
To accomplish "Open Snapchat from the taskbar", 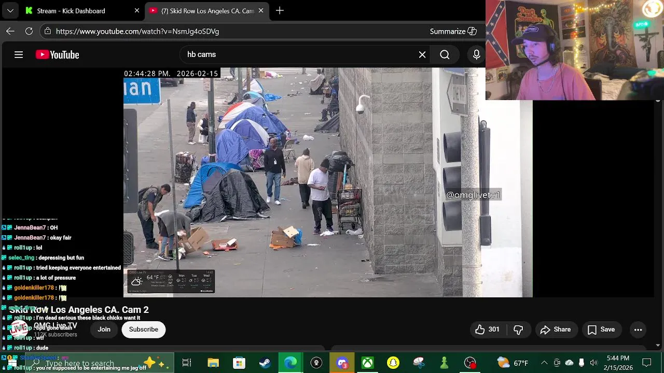I will coord(393,363).
